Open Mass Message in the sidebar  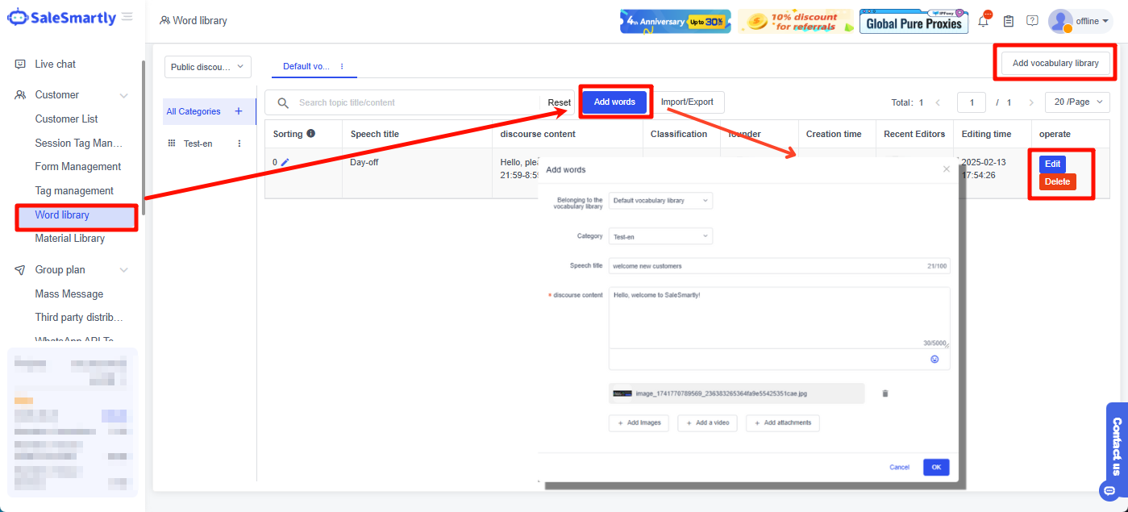(x=69, y=294)
